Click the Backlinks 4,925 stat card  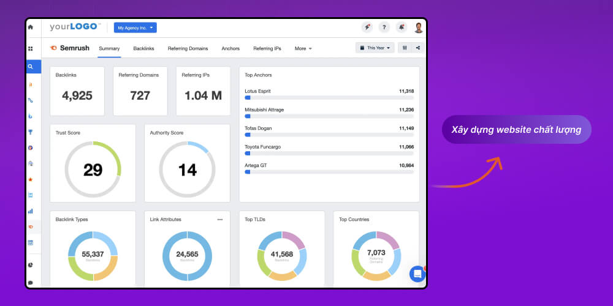click(x=77, y=91)
